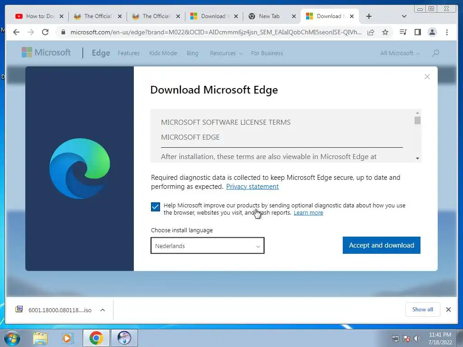Go back using the browser back arrow

(x=16, y=32)
